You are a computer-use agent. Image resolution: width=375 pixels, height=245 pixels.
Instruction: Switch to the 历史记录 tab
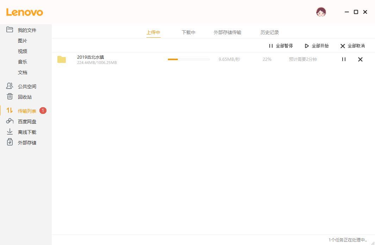pyautogui.click(x=269, y=32)
